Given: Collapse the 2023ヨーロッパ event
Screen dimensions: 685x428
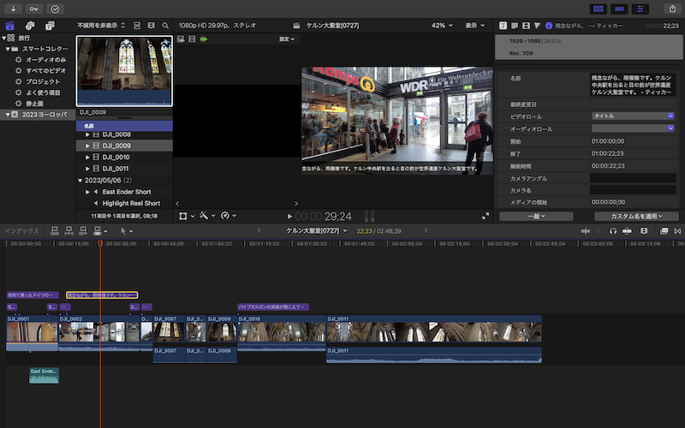Looking at the screenshot, I should pos(8,115).
